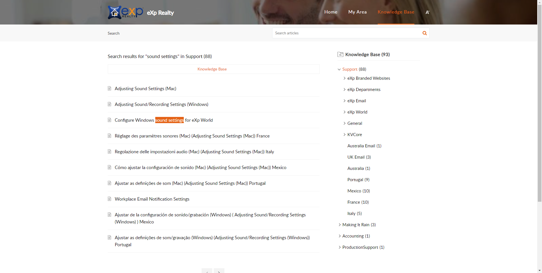Click document icon beside Ajustar de la configuración de sonido/grabación
Viewport: 542px width, 273px height.
(x=110, y=215)
